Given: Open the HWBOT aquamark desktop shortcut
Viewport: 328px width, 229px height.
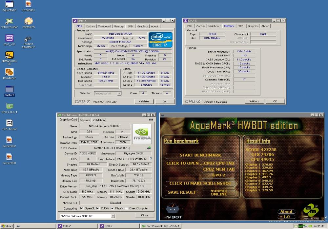Looking at the screenshot, I should tap(29, 42).
